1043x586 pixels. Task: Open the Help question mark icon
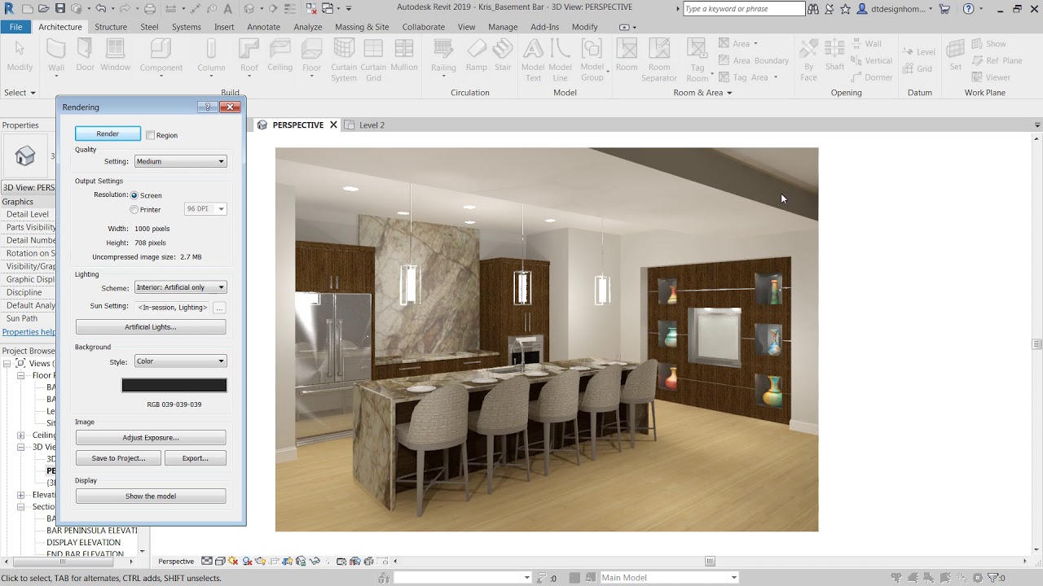click(x=968, y=9)
